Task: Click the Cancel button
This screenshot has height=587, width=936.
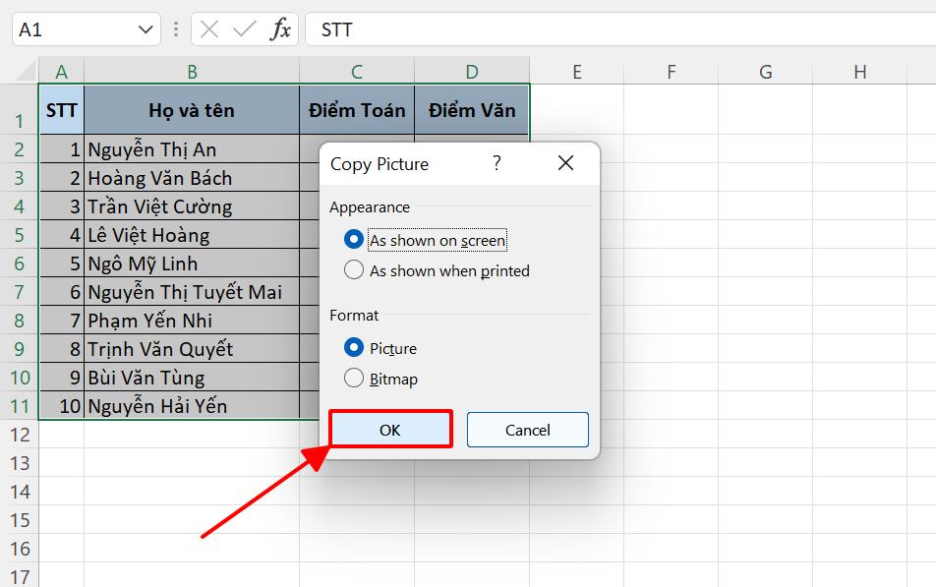Action: (528, 430)
